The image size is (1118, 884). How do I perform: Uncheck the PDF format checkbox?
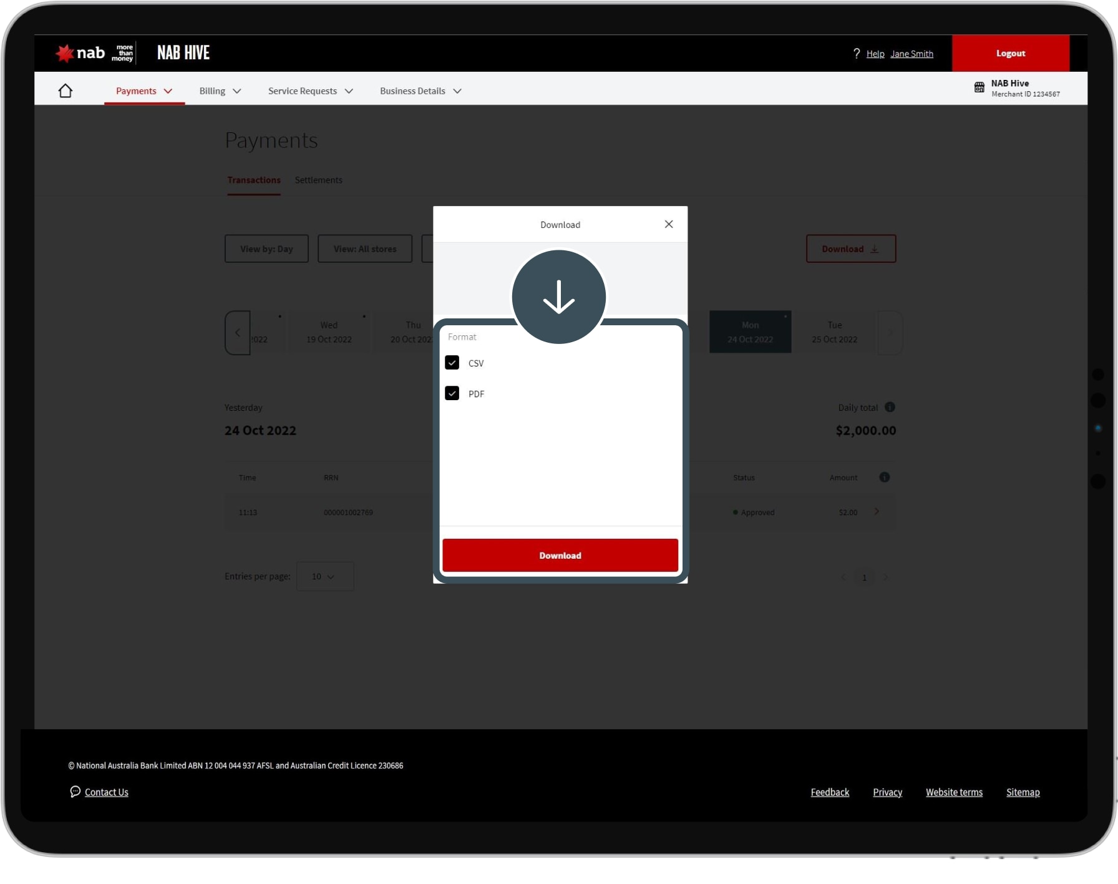click(452, 393)
